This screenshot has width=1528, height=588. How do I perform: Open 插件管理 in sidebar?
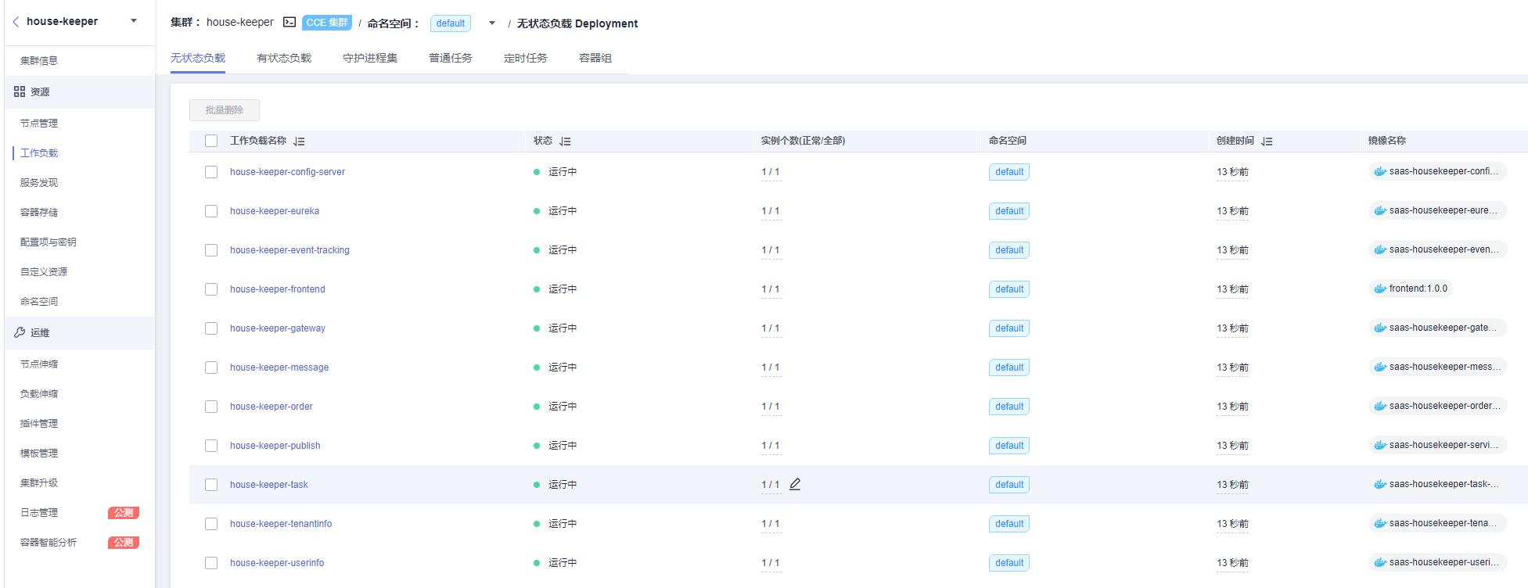pyautogui.click(x=39, y=424)
